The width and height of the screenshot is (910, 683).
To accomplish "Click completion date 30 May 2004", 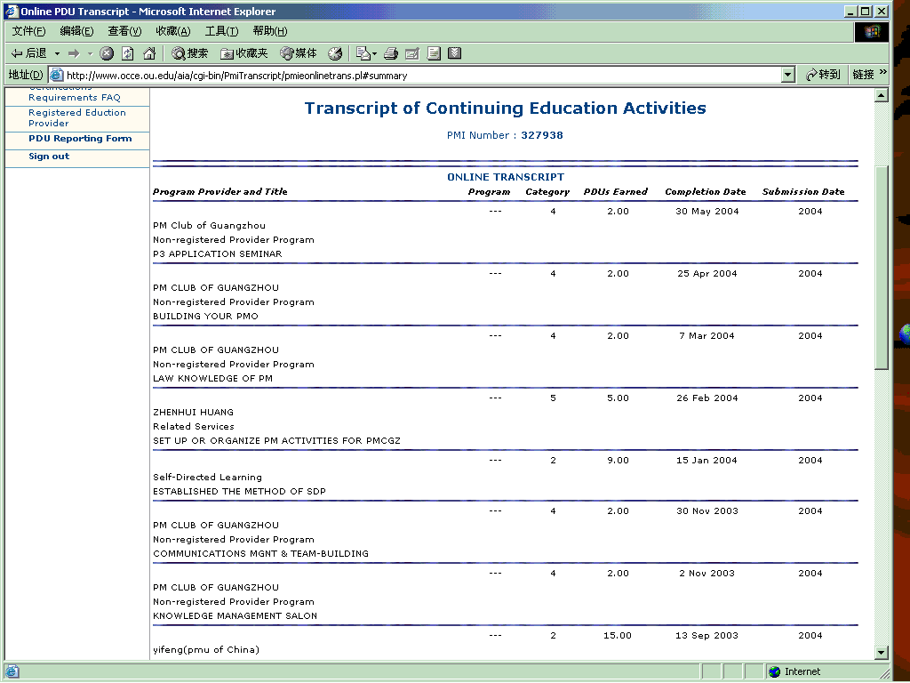I will (x=706, y=212).
